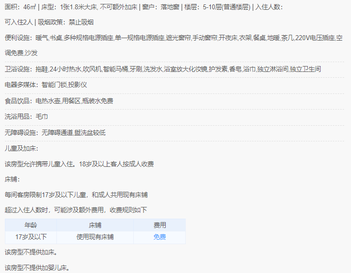The height and width of the screenshot is (273, 351).
Task: Click the 洗浴用品：毛巾 line
Action: click(26, 116)
